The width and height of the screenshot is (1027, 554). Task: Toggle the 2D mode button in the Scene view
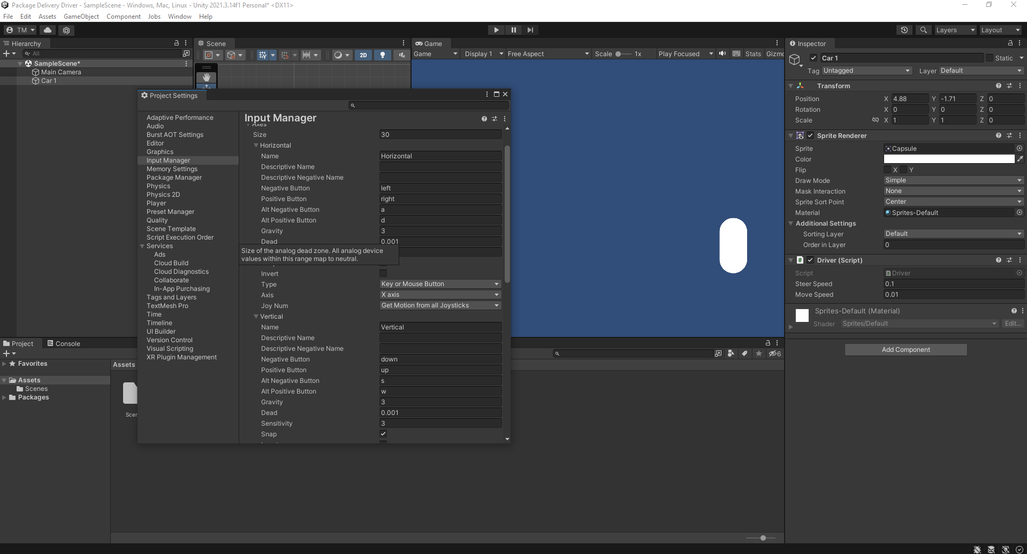click(363, 55)
